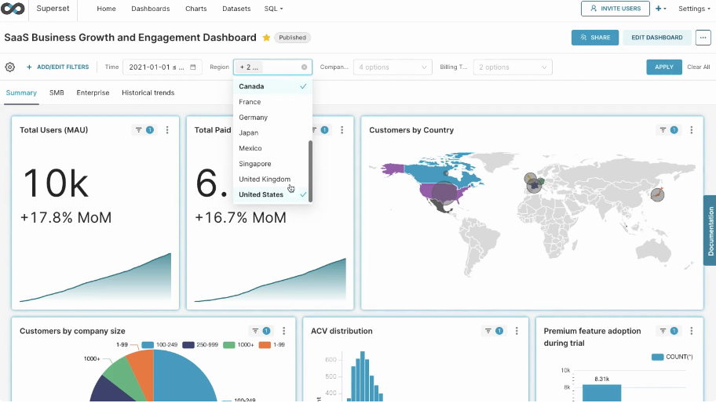This screenshot has width=716, height=403.
Task: Open the Historical trends tab
Action: pos(148,93)
